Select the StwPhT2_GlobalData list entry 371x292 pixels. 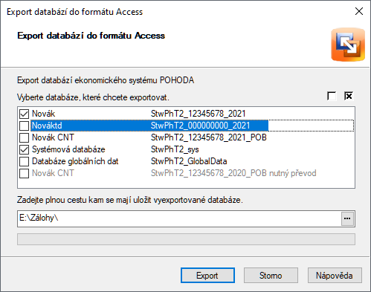click(186, 161)
